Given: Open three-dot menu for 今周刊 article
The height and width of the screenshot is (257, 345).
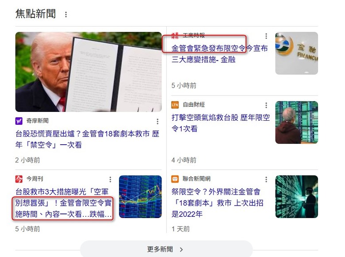Looking at the screenshot, I should 110,179.
